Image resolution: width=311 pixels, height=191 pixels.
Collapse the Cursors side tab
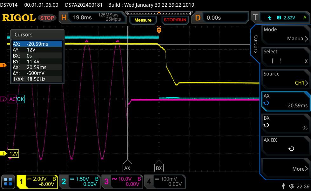pos(256,44)
